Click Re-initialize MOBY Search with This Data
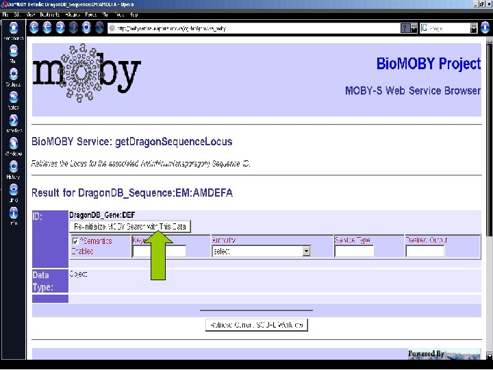Image resolution: width=493 pixels, height=370 pixels. pyautogui.click(x=130, y=227)
